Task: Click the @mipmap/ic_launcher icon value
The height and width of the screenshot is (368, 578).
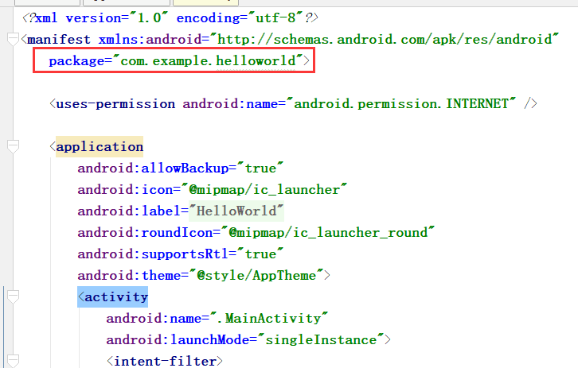Action: tap(264, 189)
